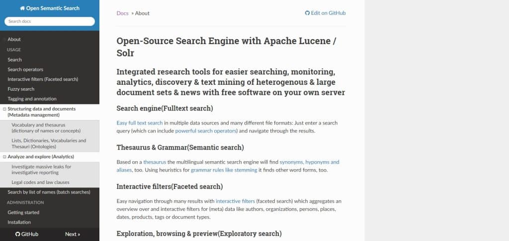Click the Analyze and explore (Analytics) section title
This screenshot has height=241, width=509.
(41, 157)
